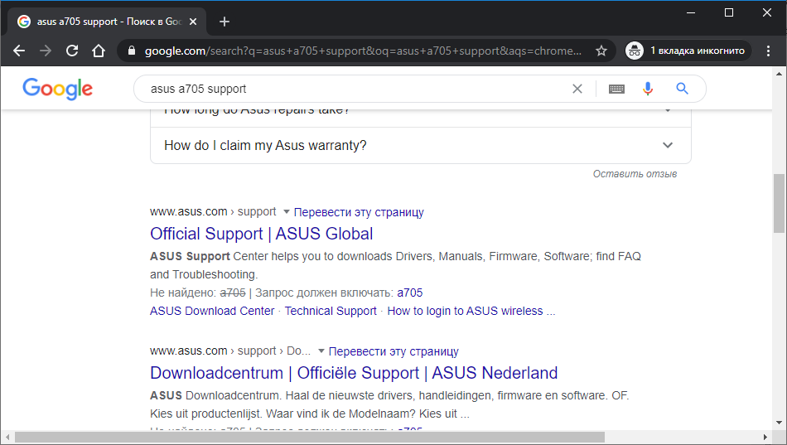Reload the page with the refresh icon
787x445 pixels.
72,51
